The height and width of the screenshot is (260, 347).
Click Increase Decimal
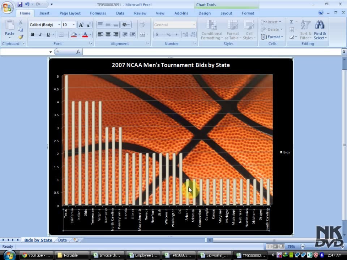185,35
